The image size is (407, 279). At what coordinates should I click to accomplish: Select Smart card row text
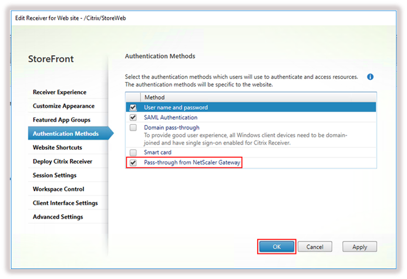click(157, 152)
